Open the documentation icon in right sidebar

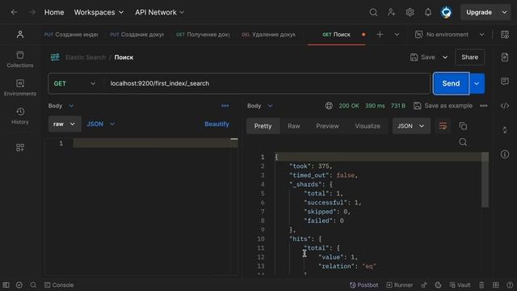click(504, 57)
